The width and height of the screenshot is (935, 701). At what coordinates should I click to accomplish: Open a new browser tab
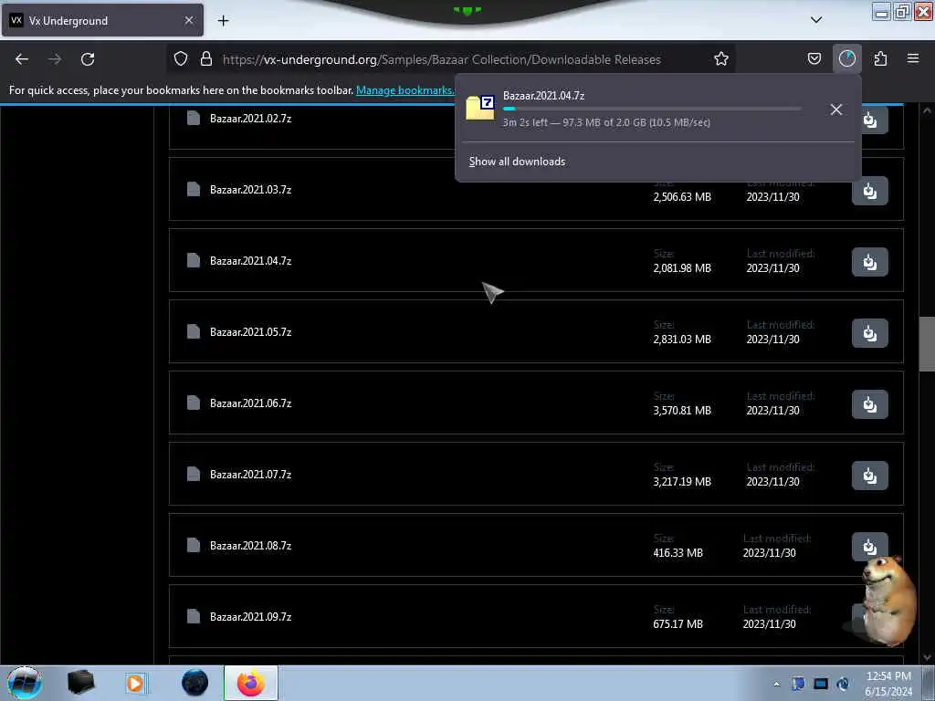click(x=223, y=21)
